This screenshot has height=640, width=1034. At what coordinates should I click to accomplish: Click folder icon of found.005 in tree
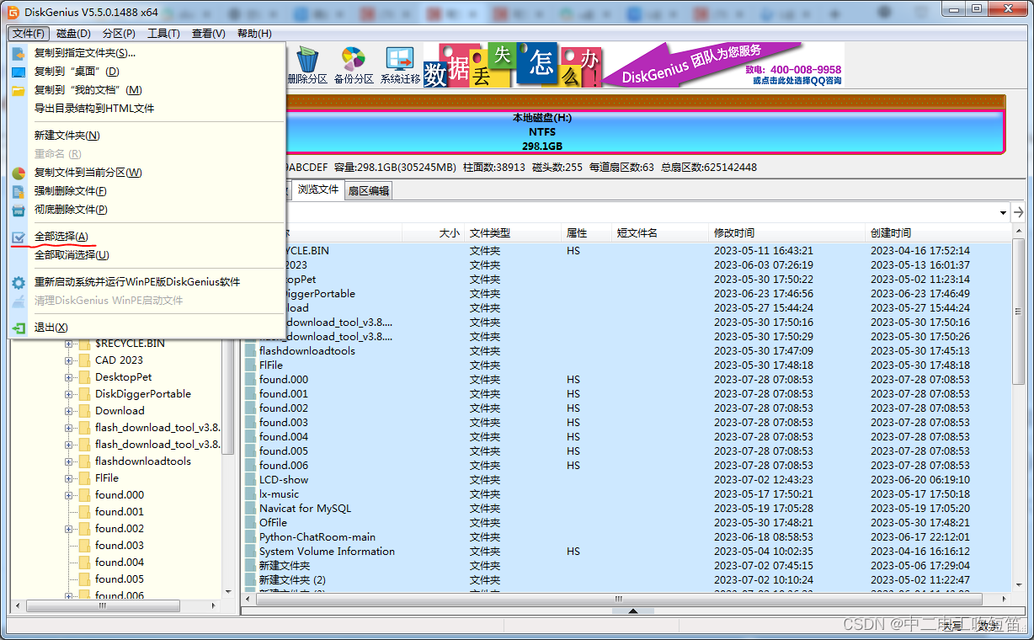pyautogui.click(x=84, y=579)
